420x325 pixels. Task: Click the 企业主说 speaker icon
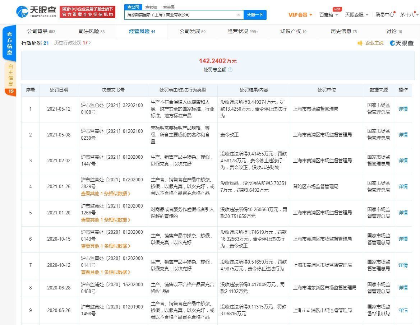click(x=361, y=43)
